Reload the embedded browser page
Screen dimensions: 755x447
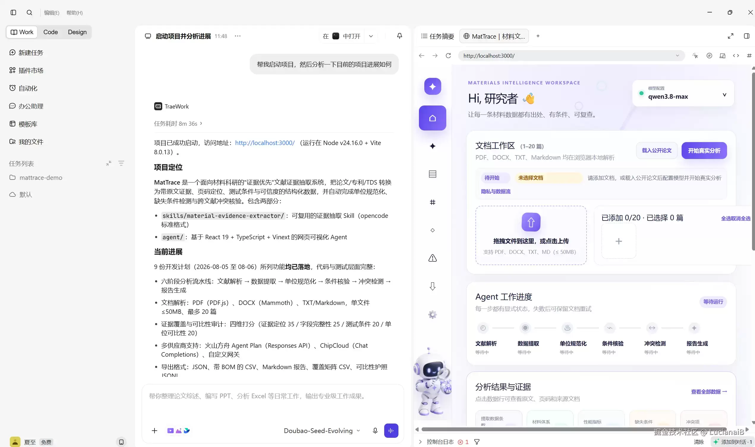[x=448, y=55]
